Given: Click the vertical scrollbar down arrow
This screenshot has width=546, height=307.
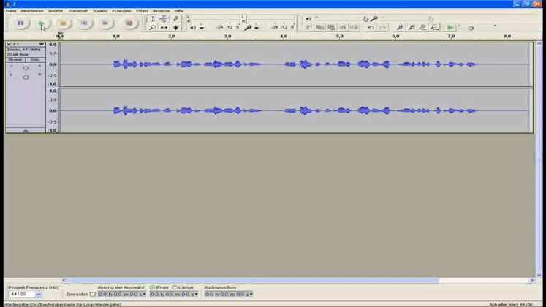Looking at the screenshot, I should tap(539, 275).
